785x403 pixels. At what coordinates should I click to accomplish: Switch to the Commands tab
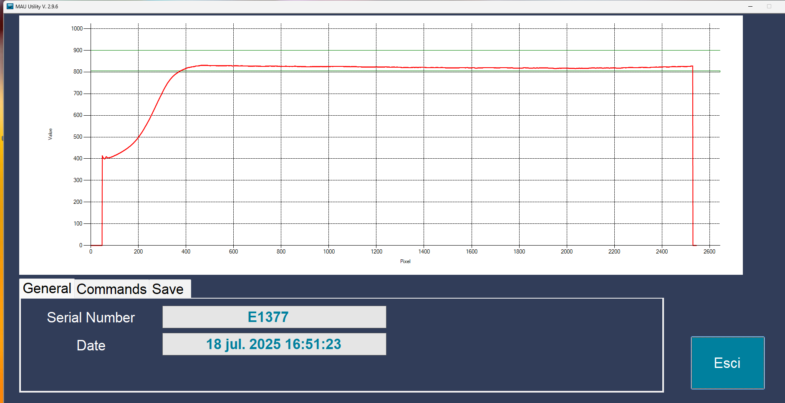tap(111, 289)
